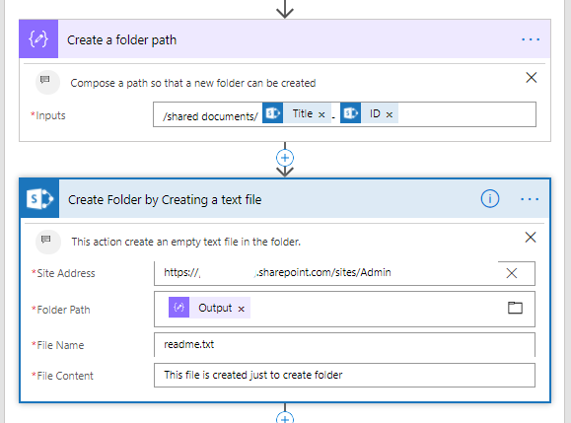Open ellipsis menu of Create a folder path
Image resolution: width=571 pixels, height=423 pixels.
pyautogui.click(x=531, y=39)
